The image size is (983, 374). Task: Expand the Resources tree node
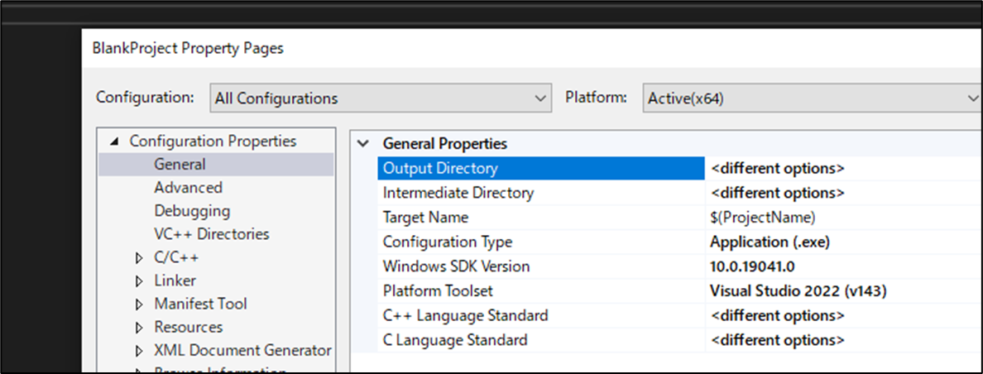click(139, 328)
